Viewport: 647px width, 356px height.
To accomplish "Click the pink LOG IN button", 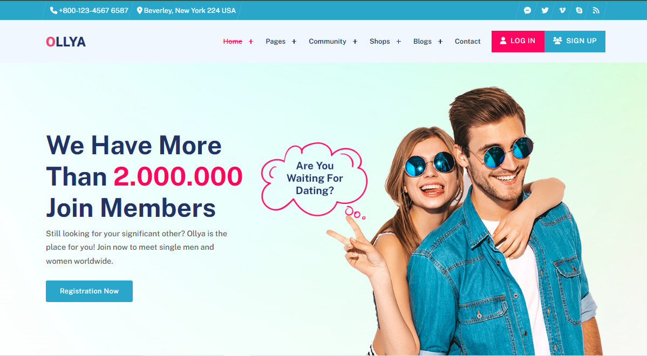I will (518, 41).
